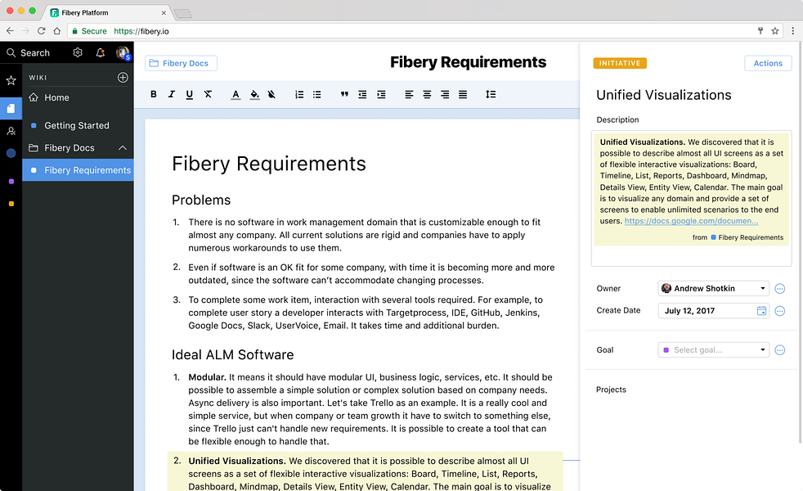Viewport: 803px width, 491px height.
Task: Reload the page in browser
Action: (x=42, y=31)
